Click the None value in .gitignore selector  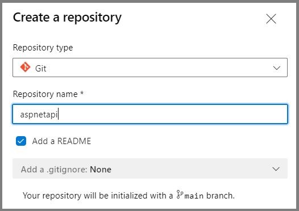pyautogui.click(x=101, y=170)
